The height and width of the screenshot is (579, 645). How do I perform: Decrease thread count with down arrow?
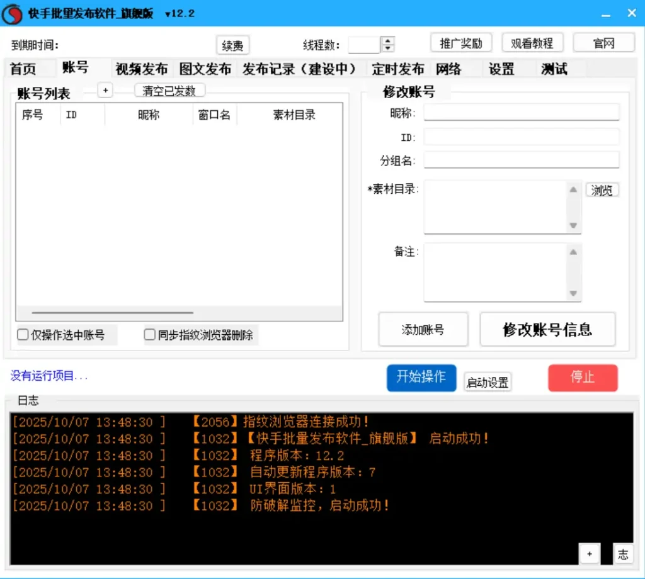(x=389, y=48)
